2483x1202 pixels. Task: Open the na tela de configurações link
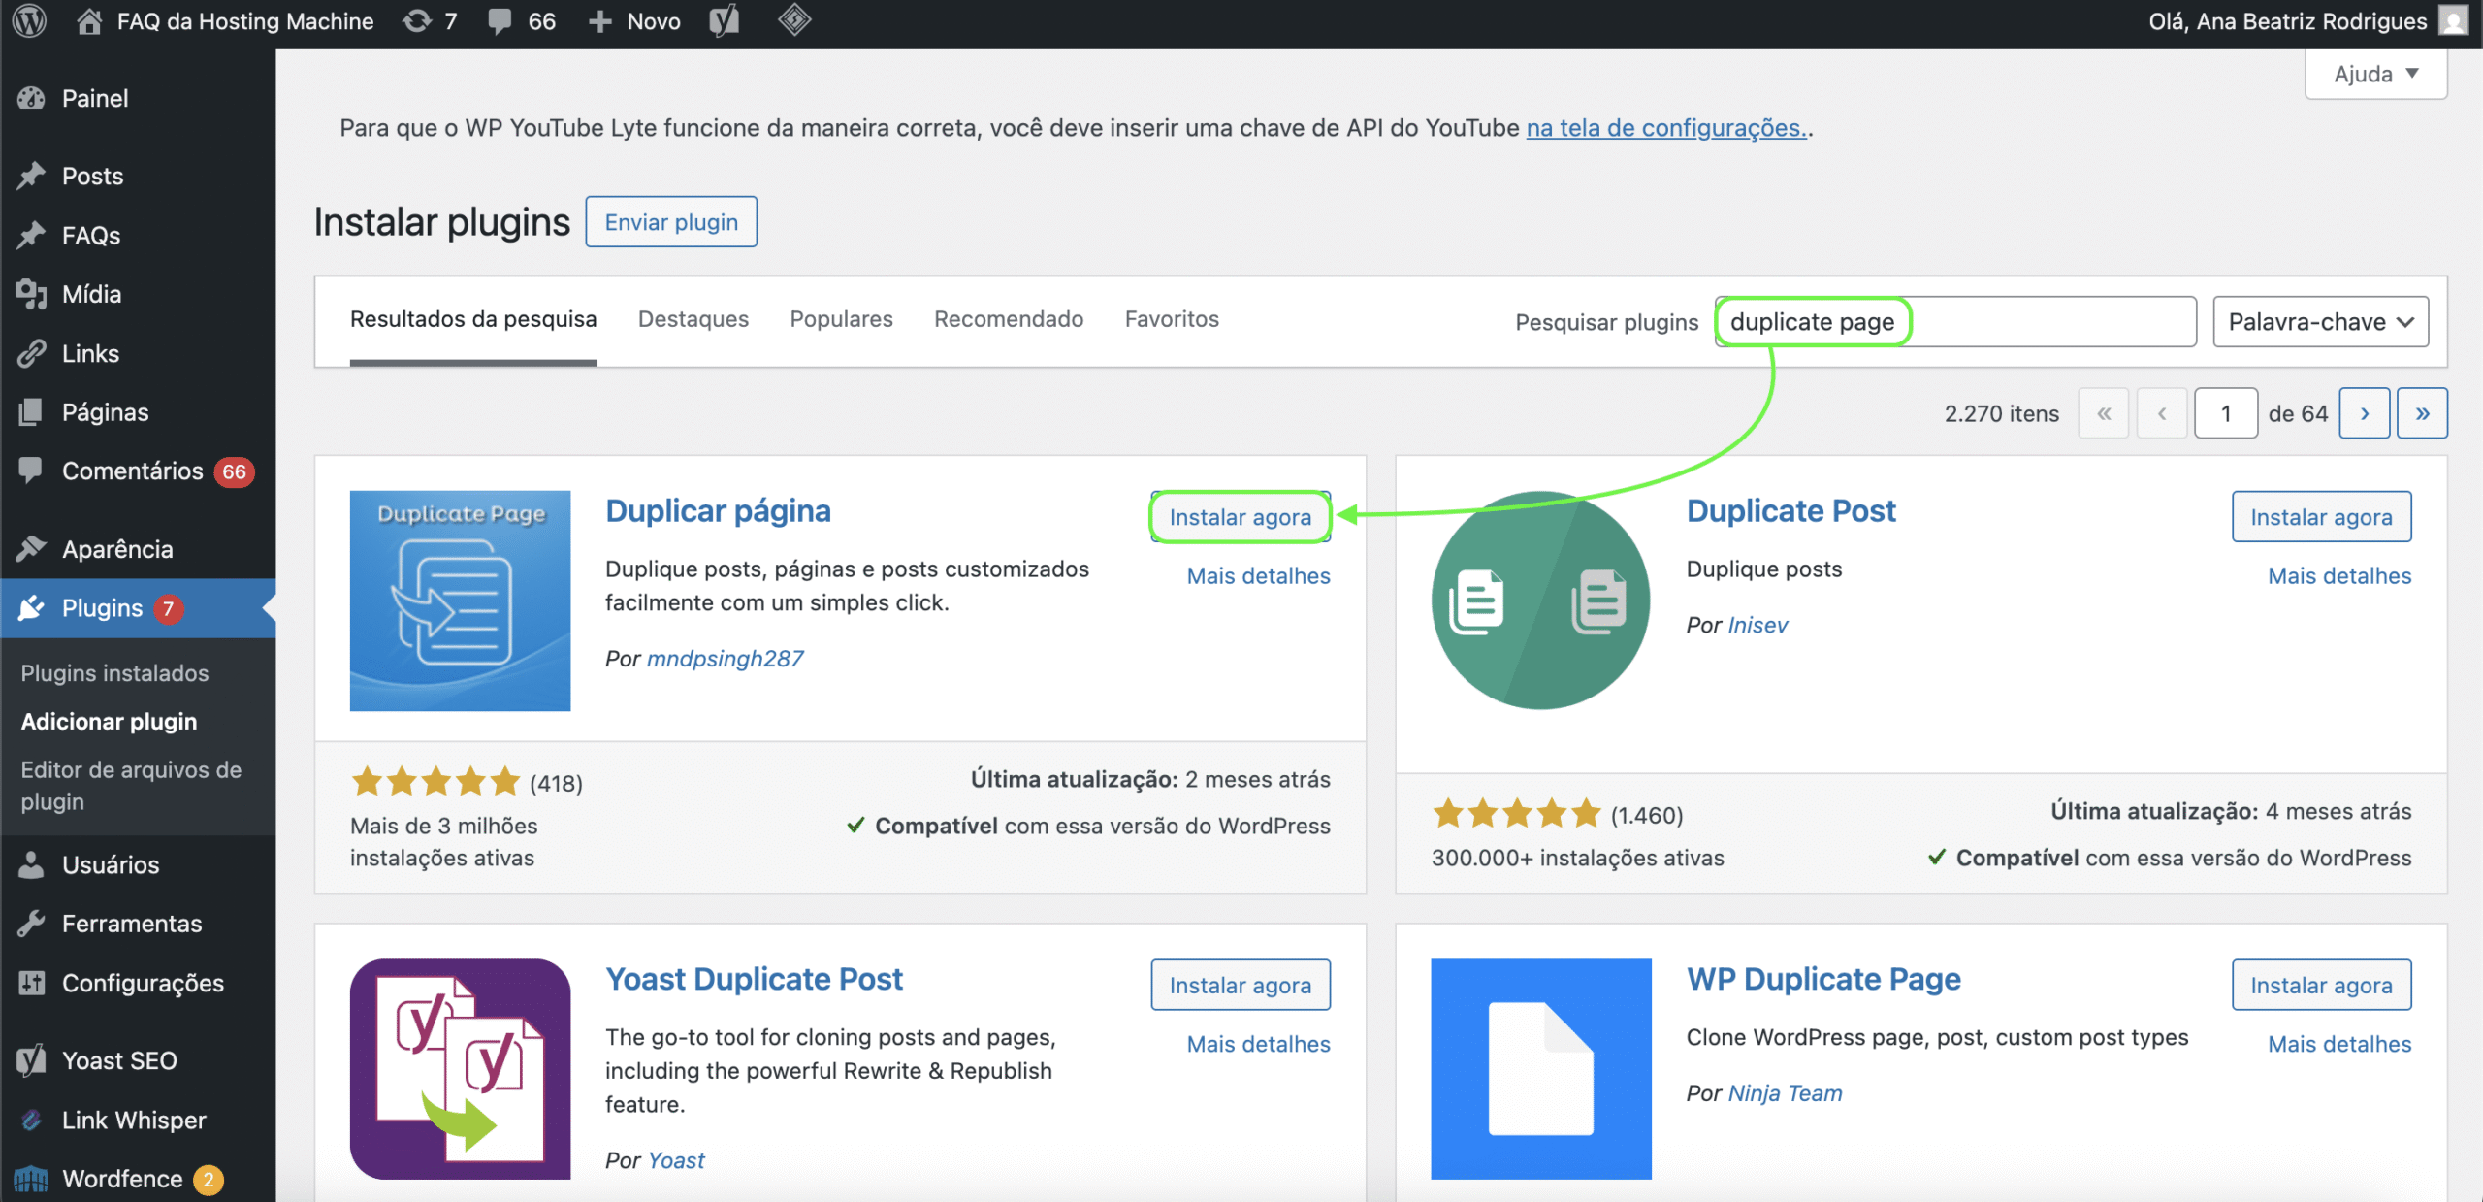click(1666, 128)
